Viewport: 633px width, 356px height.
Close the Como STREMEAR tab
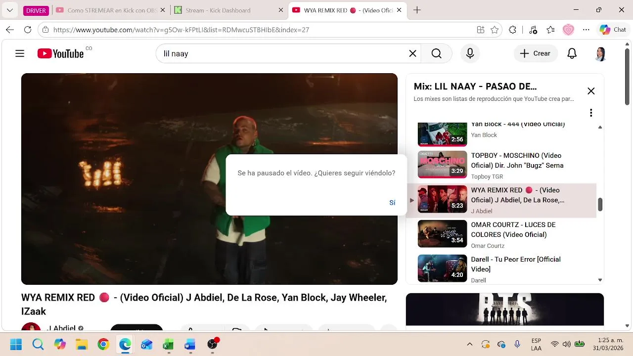162,10
